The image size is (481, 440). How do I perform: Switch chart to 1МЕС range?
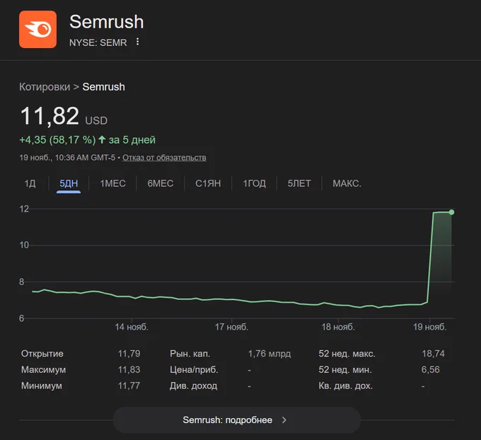(x=112, y=183)
